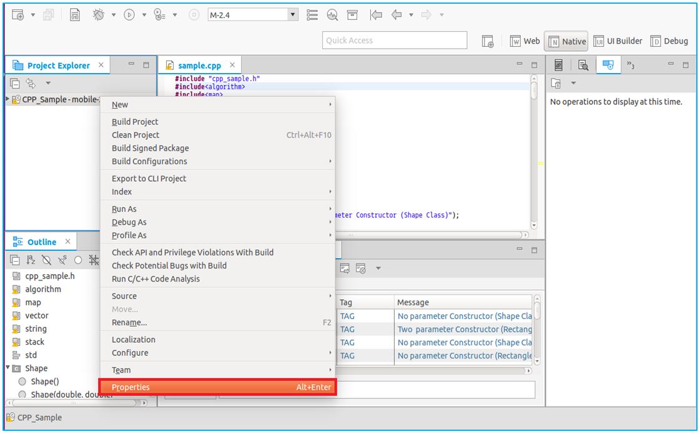The image size is (700, 434).
Task: Click Link with Editor icon in Project Explorer
Action: pos(31,84)
